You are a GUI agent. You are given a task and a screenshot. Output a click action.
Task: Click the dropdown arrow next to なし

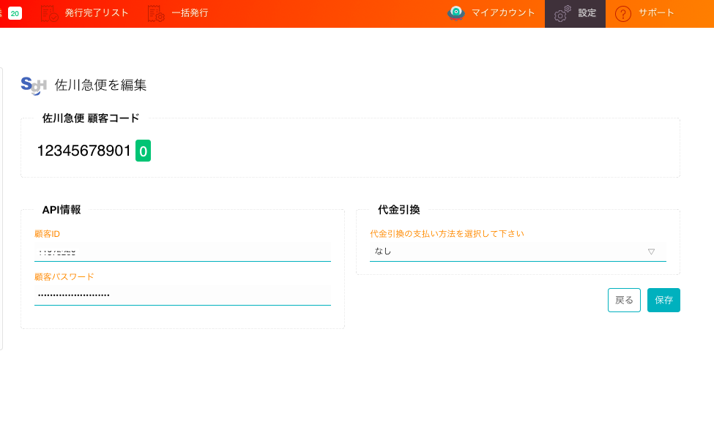(651, 252)
